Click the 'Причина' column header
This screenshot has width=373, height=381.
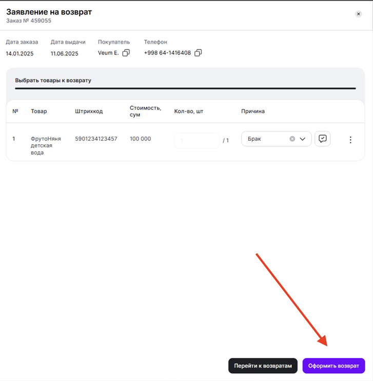253,111
